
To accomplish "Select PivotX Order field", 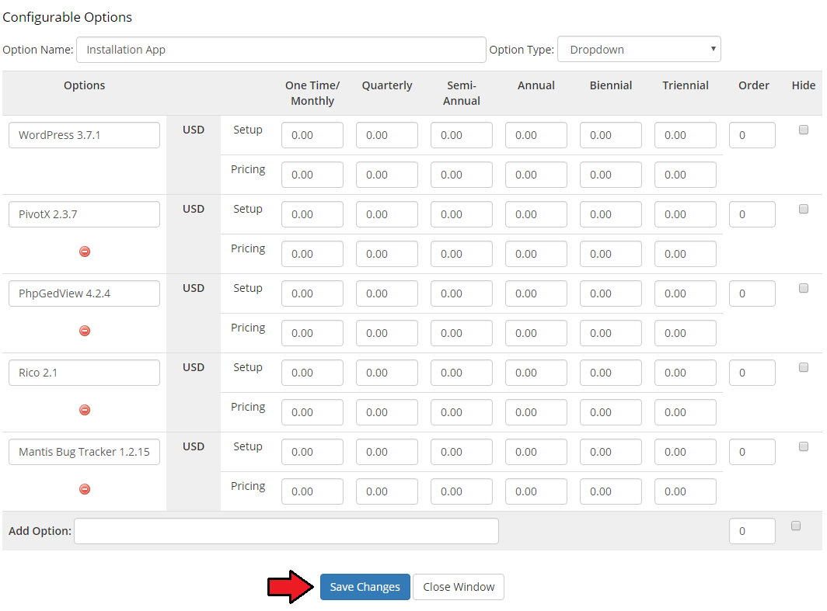I will [x=752, y=214].
